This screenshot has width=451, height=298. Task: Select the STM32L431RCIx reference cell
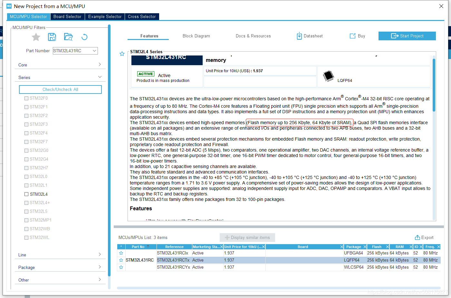click(x=174, y=253)
